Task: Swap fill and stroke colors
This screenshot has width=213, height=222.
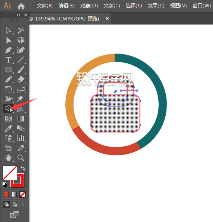Action: pyautogui.click(x=23, y=168)
